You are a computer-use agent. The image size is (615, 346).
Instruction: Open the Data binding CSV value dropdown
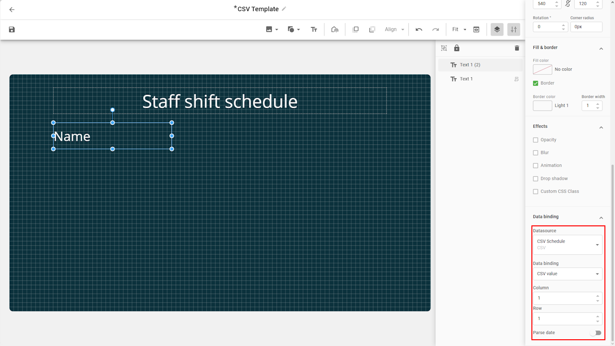click(x=567, y=274)
